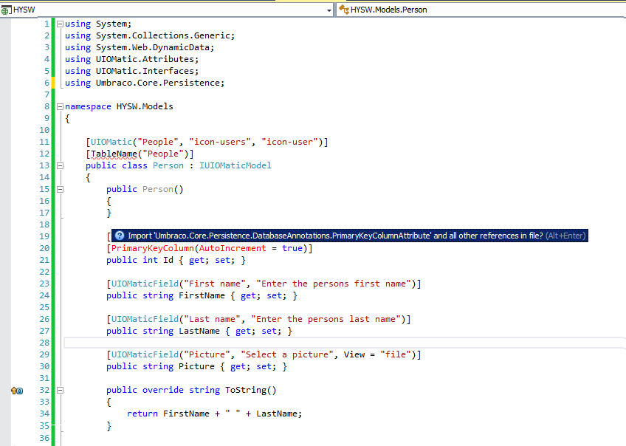The width and height of the screenshot is (626, 446).
Task: Click the PrimaryKeyColumn attribute in red
Action: tap(151, 248)
